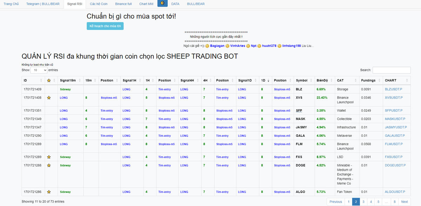Screen dimensions: 421x206
Task: Sort by Signal1H column header
Action: 132,80
